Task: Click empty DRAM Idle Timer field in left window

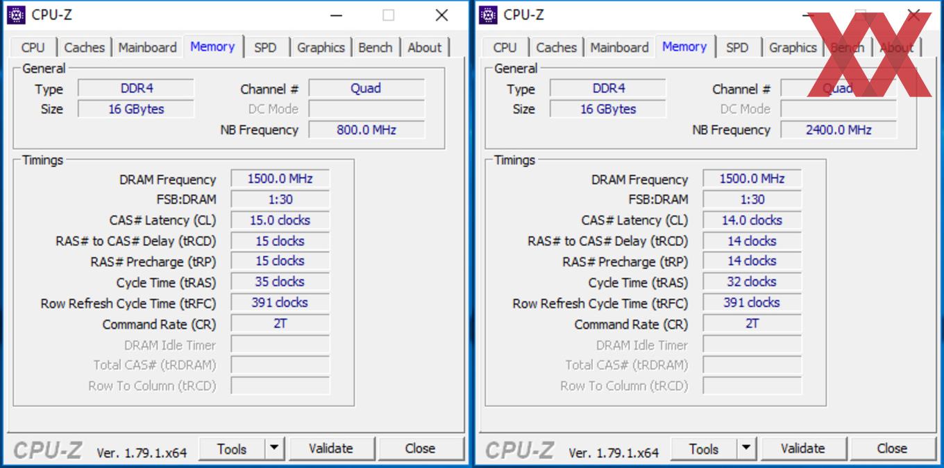Action: (280, 345)
